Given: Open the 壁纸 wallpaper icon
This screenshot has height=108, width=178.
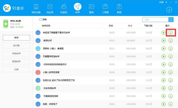Looking at the screenshot, I should pyautogui.click(x=91, y=7).
